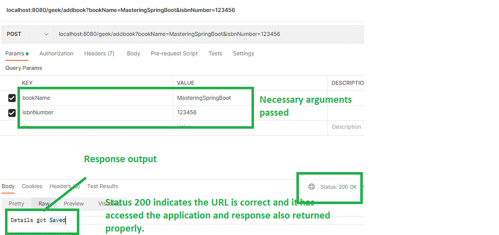Open the Pre-request Script tab

tap(174, 53)
